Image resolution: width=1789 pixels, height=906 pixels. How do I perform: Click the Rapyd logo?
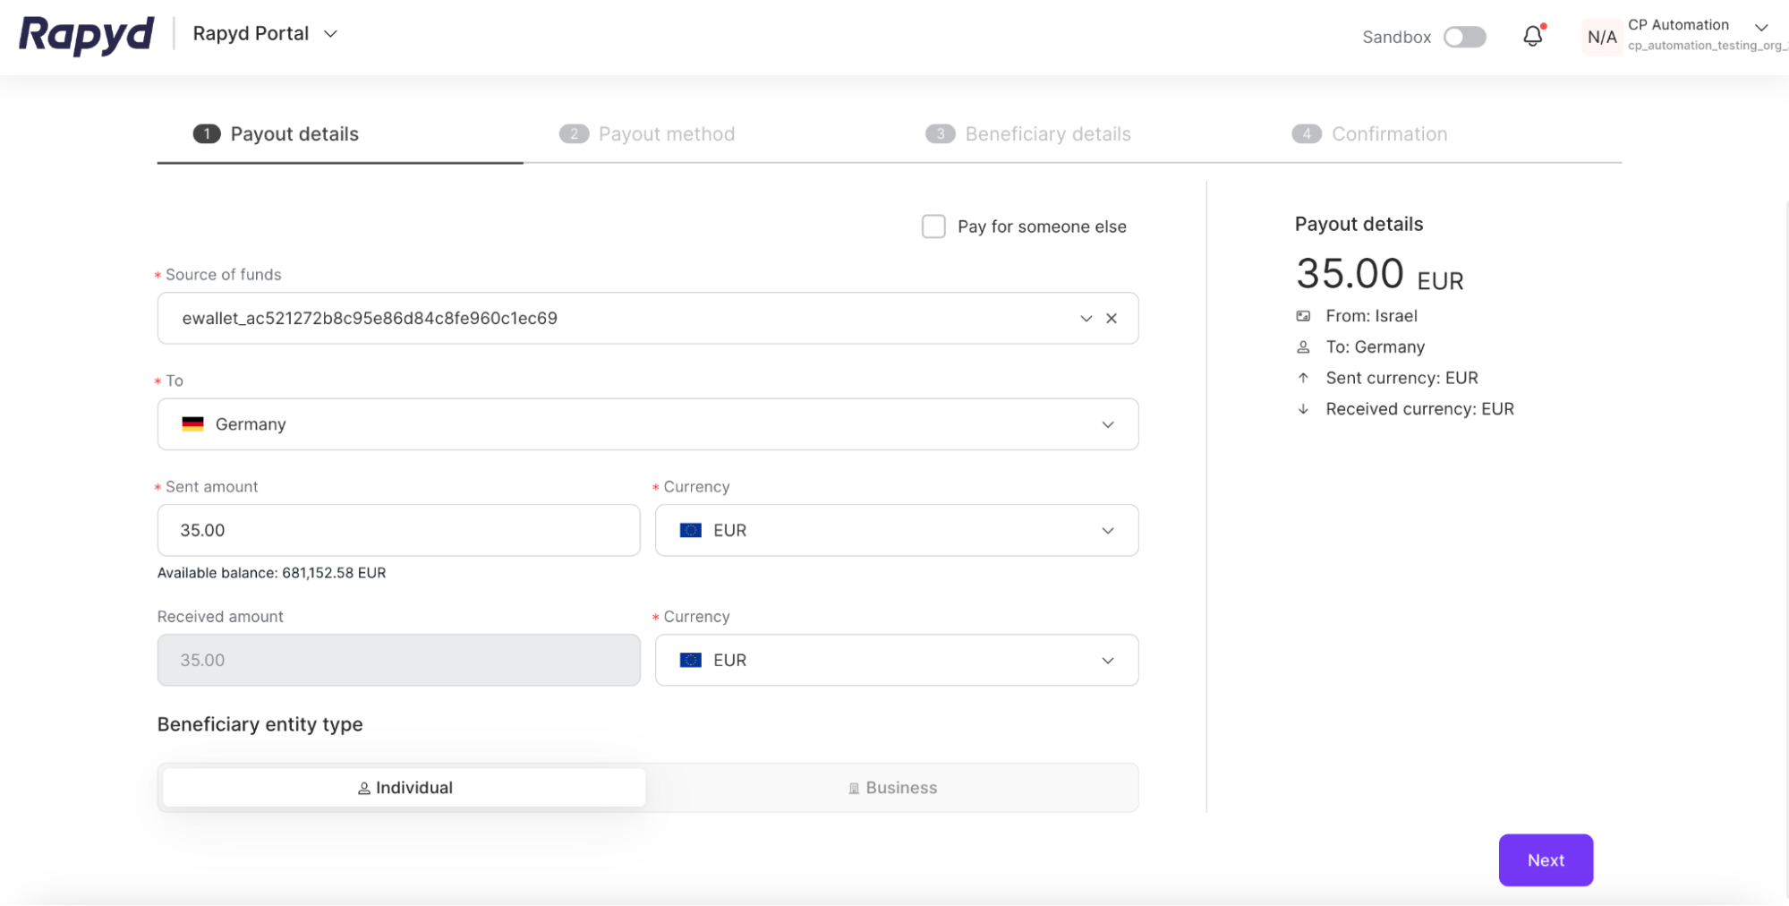(x=86, y=35)
